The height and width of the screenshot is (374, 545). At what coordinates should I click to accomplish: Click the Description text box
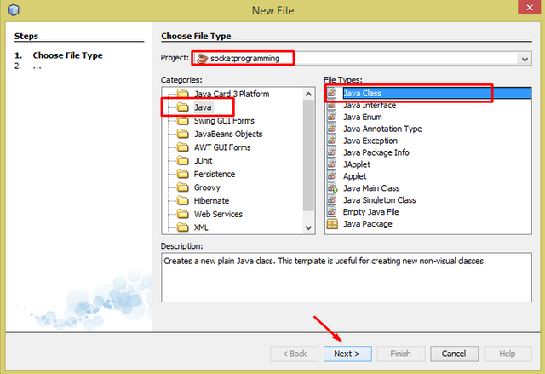coord(347,278)
